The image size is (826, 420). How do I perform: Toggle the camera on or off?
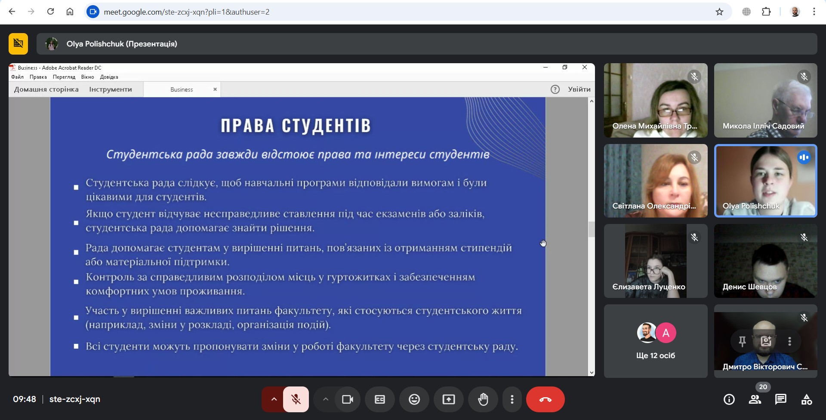(347, 399)
